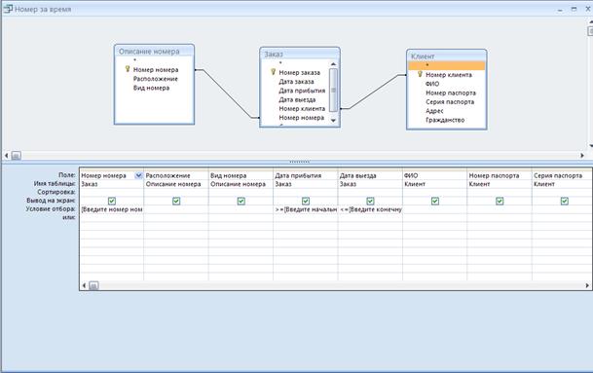Screen dimensions: 593x373
Task: Click the Серия паспорта field cell in grid
Action: coord(563,175)
